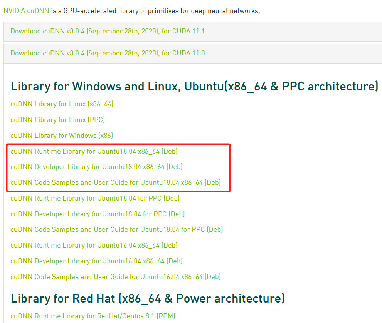The height and width of the screenshot is (323, 382).
Task: Download Runtime Library for RedHat/Centos 8.1 RPM
Action: 93,316
